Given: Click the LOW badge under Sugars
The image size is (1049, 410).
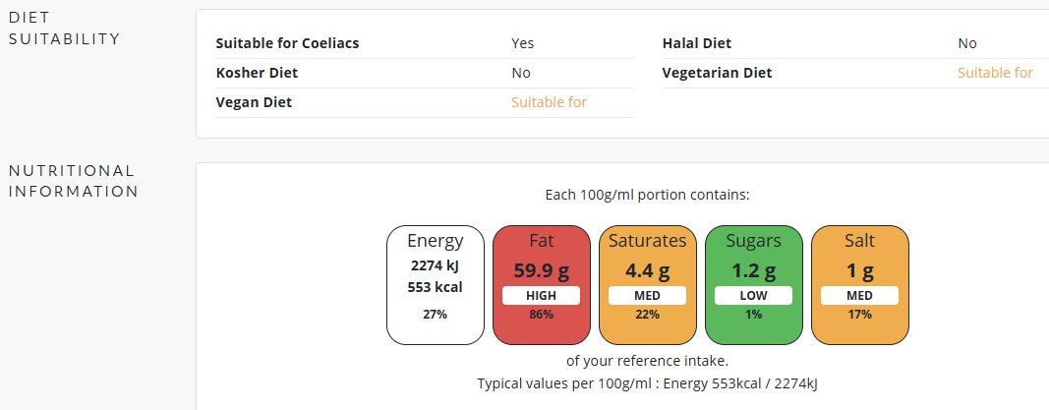Looking at the screenshot, I should click(x=753, y=296).
